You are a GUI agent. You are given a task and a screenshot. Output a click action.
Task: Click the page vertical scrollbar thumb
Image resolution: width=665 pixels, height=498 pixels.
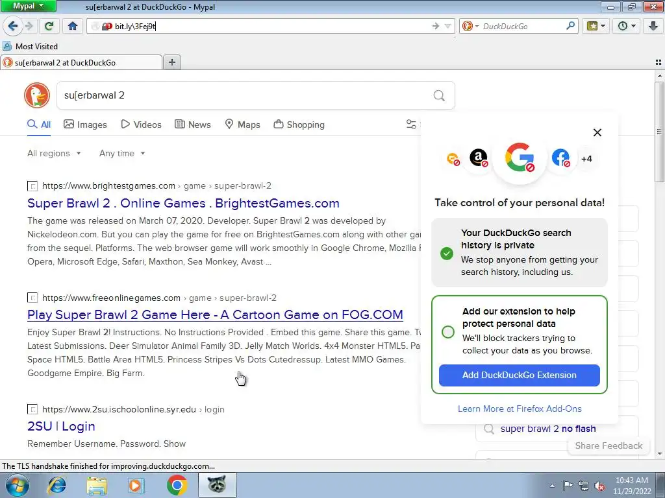tap(659, 132)
